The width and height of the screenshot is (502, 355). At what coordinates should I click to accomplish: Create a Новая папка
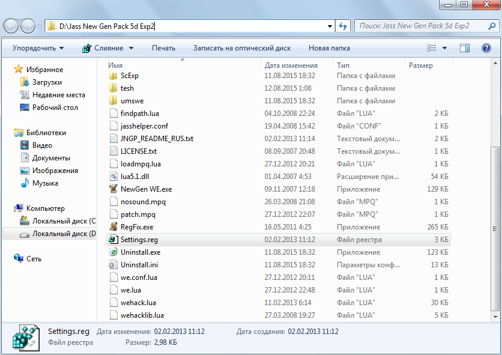coord(329,48)
